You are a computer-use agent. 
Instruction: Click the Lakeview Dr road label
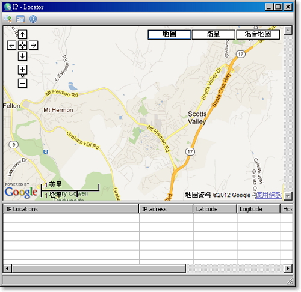tap(17, 167)
